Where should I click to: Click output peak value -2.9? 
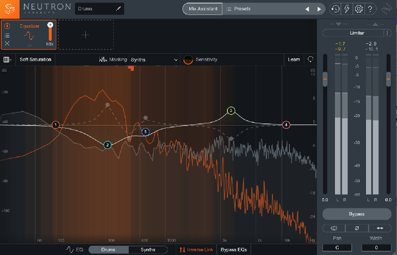click(371, 44)
